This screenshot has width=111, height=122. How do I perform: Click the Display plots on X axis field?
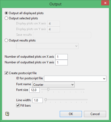[x=54, y=24]
